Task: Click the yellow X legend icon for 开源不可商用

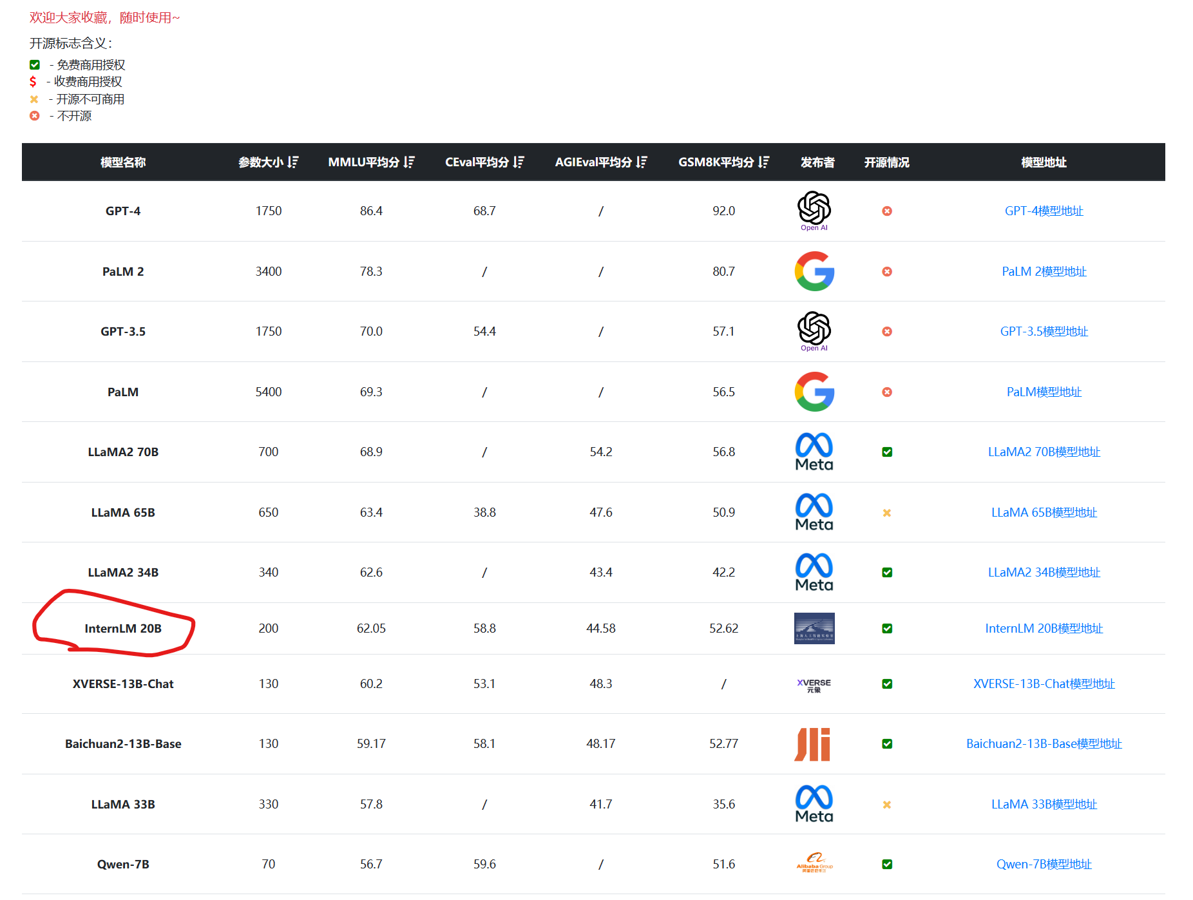Action: point(34,99)
